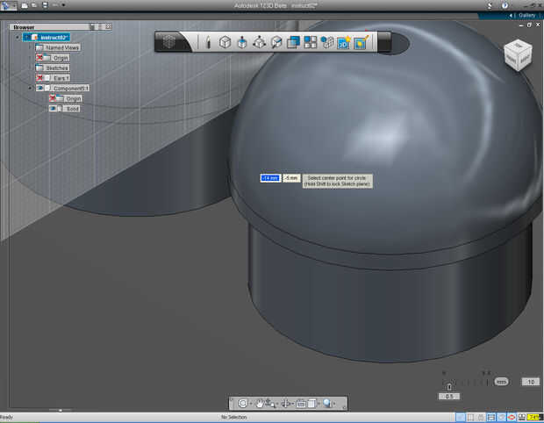This screenshot has height=423, width=544.
Task: Click the red oval icon in status bar
Action: click(511, 417)
